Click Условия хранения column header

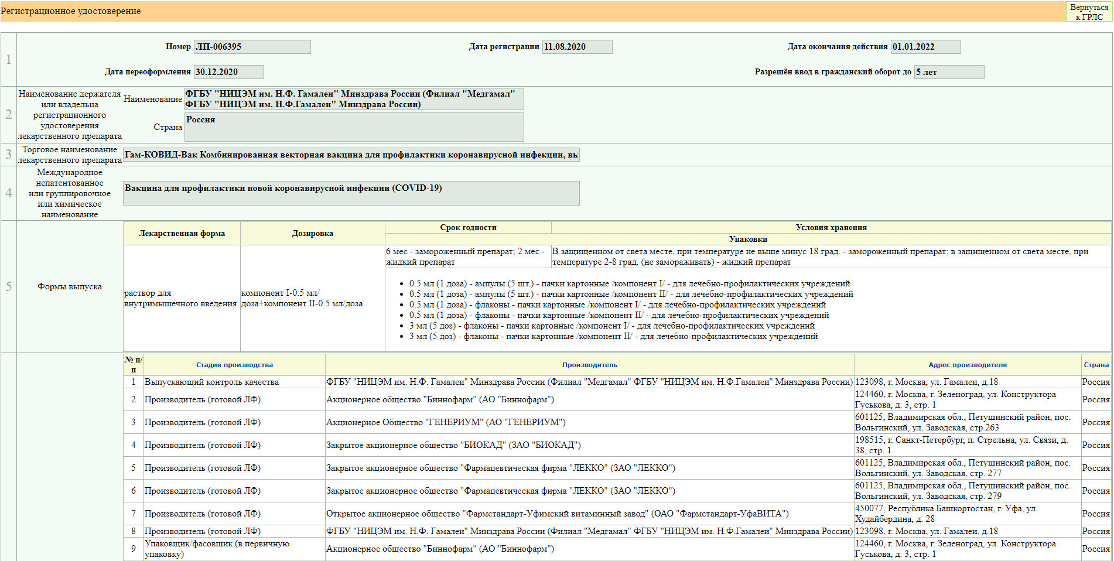pyautogui.click(x=831, y=227)
